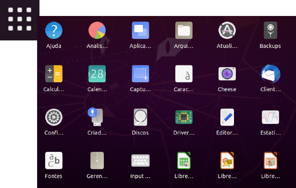296x188 pixels.
Task: Launch the text Editor app
Action: (x=227, y=117)
